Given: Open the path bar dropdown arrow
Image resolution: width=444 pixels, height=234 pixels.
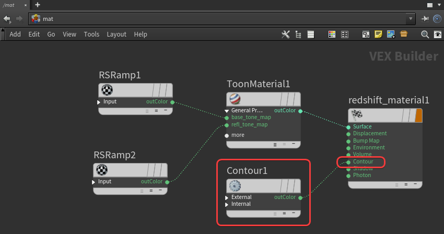Looking at the screenshot, I should pos(411,19).
